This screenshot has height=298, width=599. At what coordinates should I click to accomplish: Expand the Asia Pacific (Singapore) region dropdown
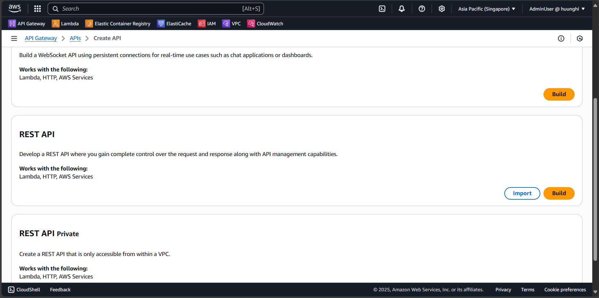tap(487, 9)
